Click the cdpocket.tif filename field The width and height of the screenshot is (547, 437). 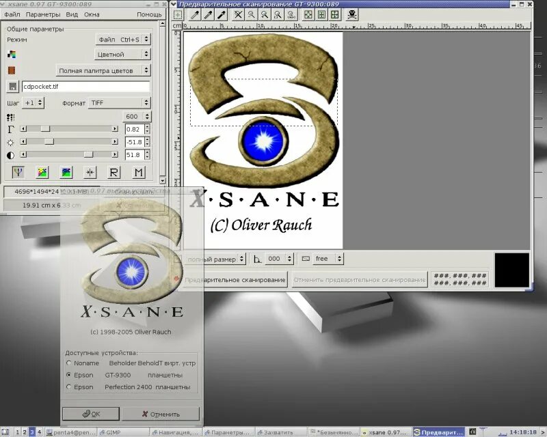point(86,87)
